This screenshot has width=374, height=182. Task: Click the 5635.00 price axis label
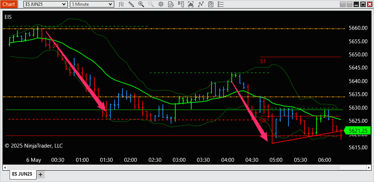[x=358, y=94]
